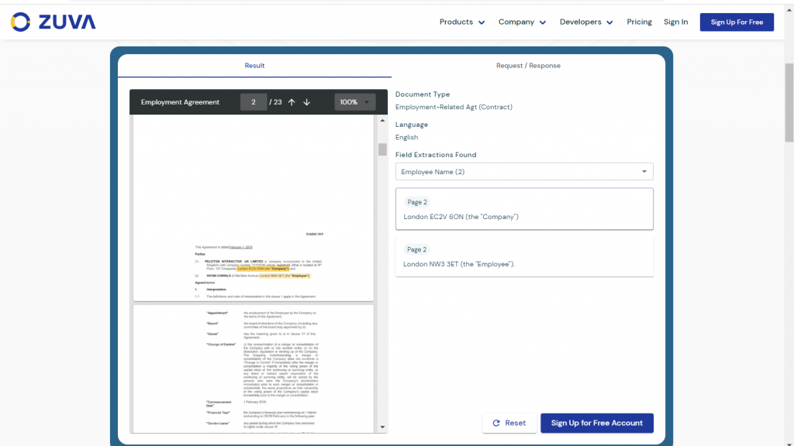Open Employee Name field extractions dropdown
794x446 pixels.
(524, 171)
